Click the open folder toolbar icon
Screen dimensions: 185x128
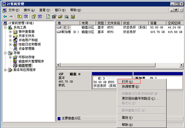[x=60, y=17]
